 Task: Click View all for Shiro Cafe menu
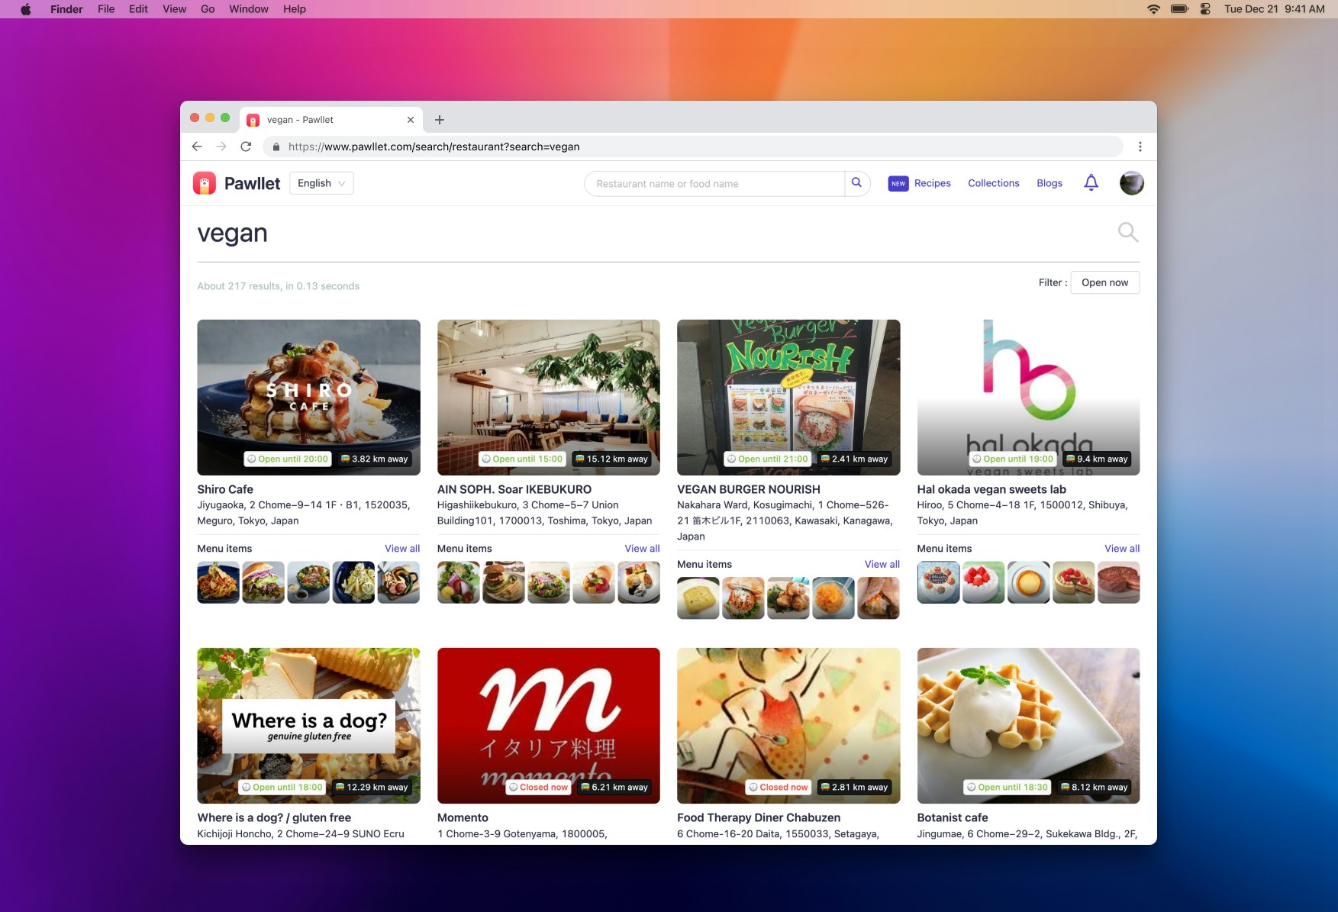click(x=402, y=549)
